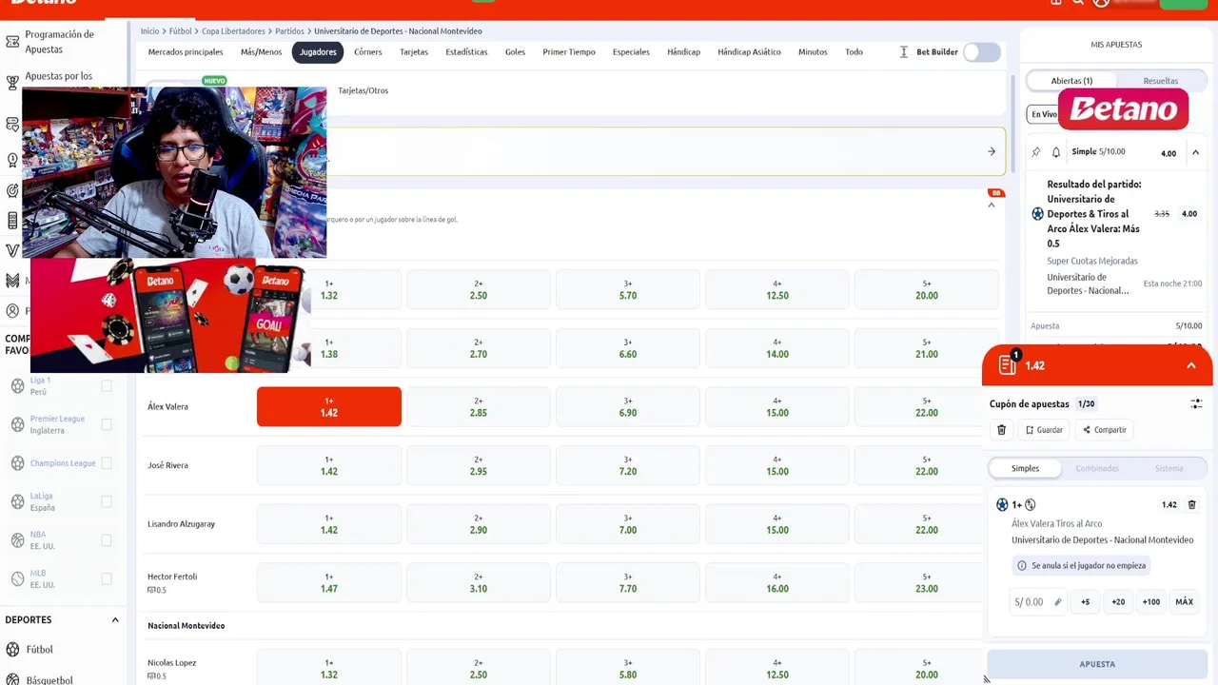Pin the open Simple bet
The width and height of the screenshot is (1218, 685).
point(1036,152)
